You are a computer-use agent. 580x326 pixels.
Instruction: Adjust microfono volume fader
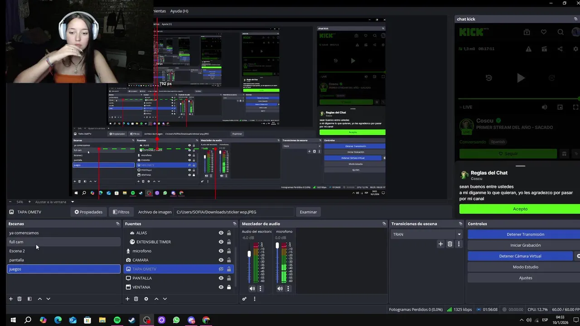click(x=277, y=245)
